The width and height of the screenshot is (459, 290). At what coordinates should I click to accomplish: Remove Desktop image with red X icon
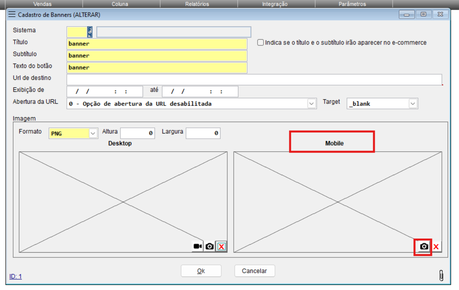[221, 247]
